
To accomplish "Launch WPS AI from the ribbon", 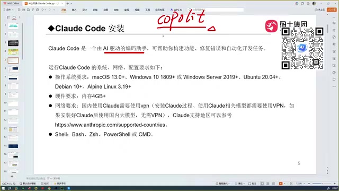I will coord(176,10).
